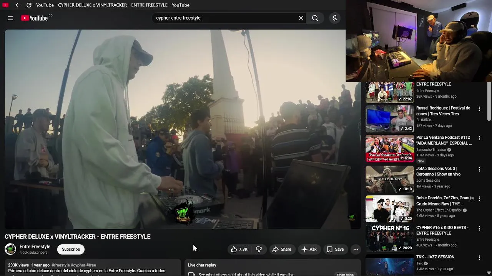Open options menu for JoMa Sessions Vol. 3
This screenshot has height=276, width=492.
pos(479,169)
